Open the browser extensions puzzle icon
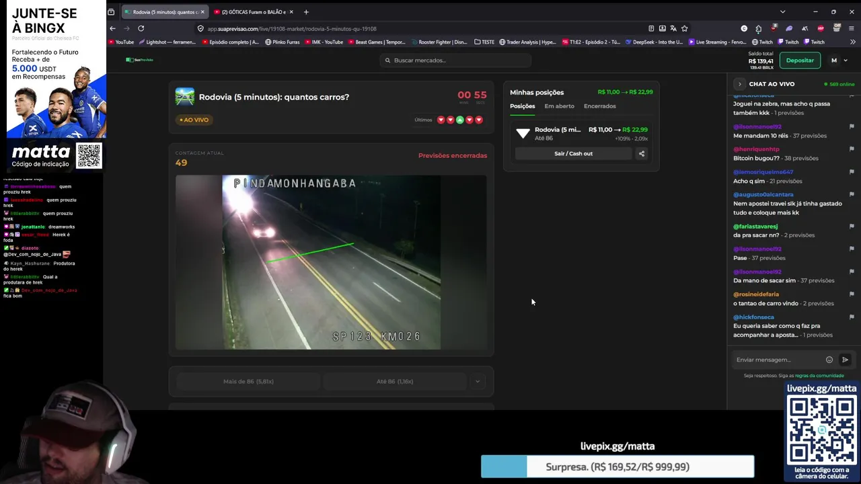This screenshot has width=861, height=484. (759, 28)
